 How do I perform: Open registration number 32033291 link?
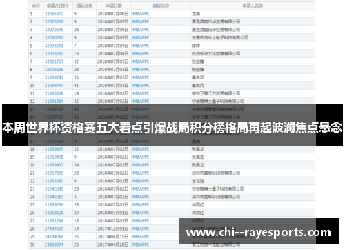[54, 46]
